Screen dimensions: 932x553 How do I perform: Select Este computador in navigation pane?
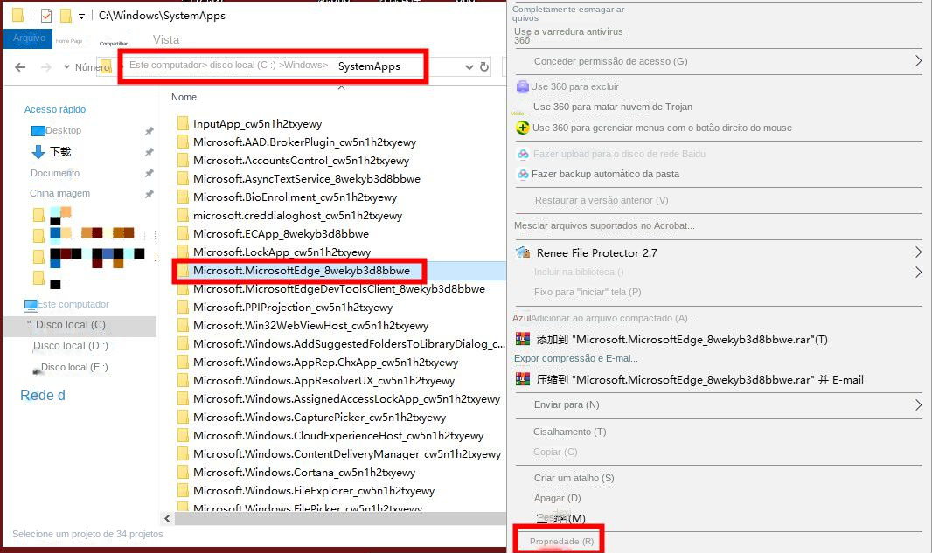[73, 304]
